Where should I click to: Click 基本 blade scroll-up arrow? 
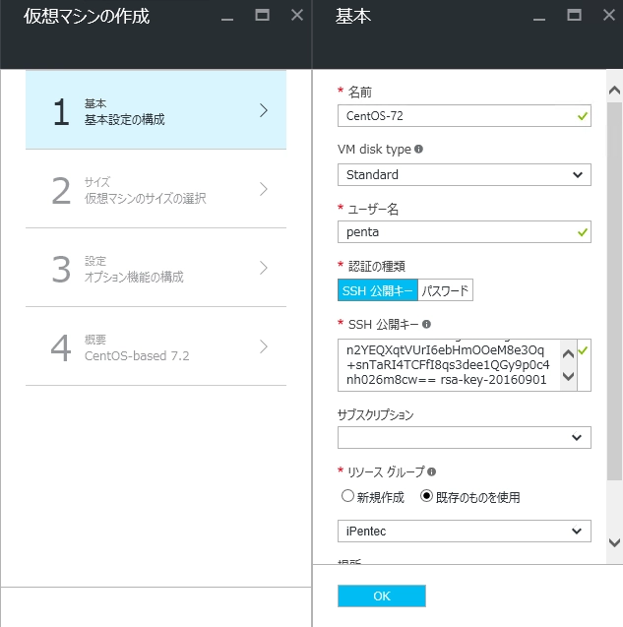pyautogui.click(x=614, y=91)
